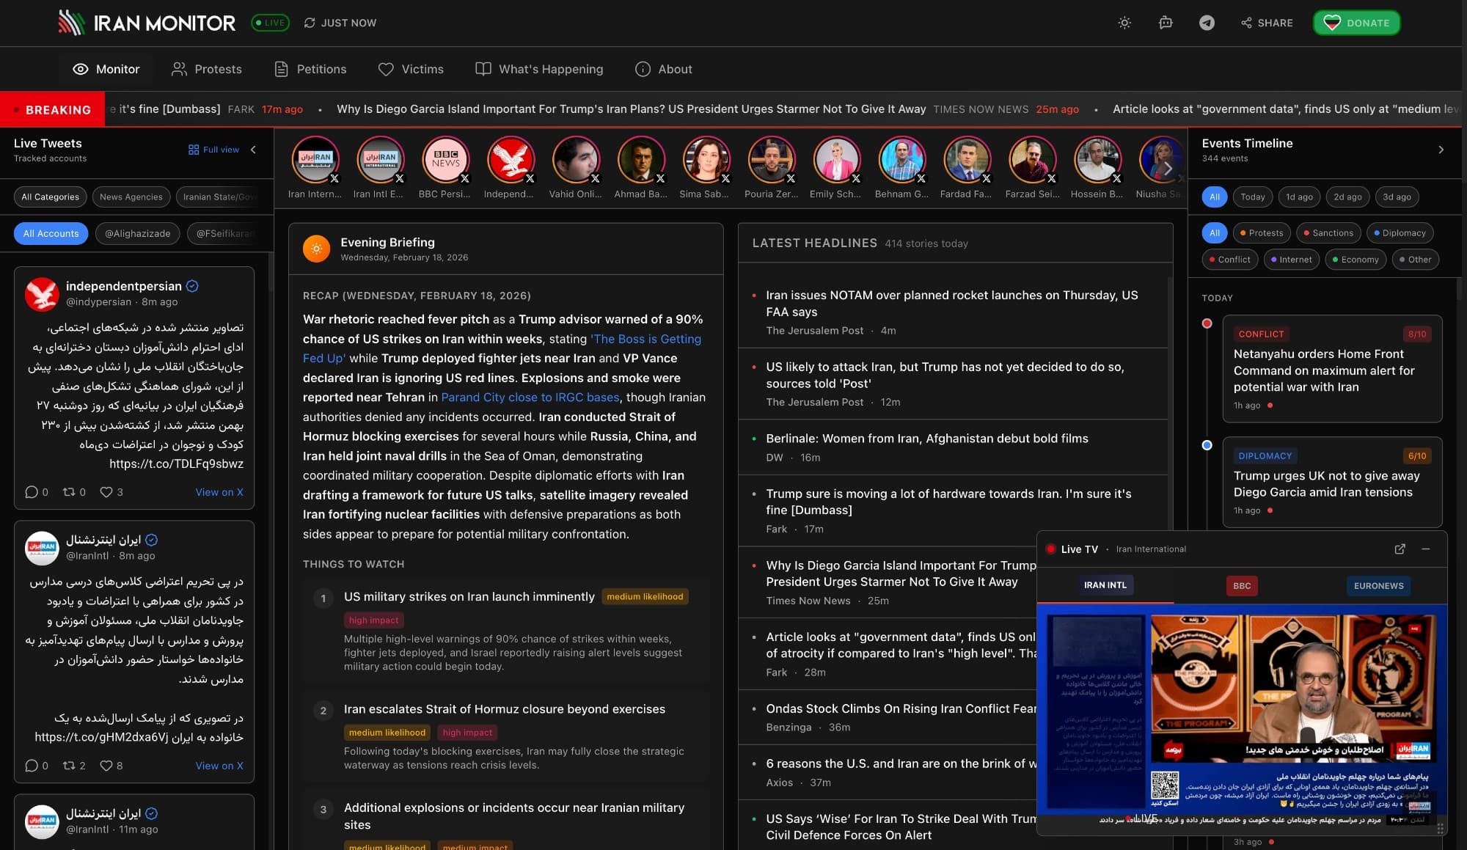Screen dimensions: 1467x850
Task: Collapse the Live Tweets panel with the chevron
Action: (x=252, y=149)
